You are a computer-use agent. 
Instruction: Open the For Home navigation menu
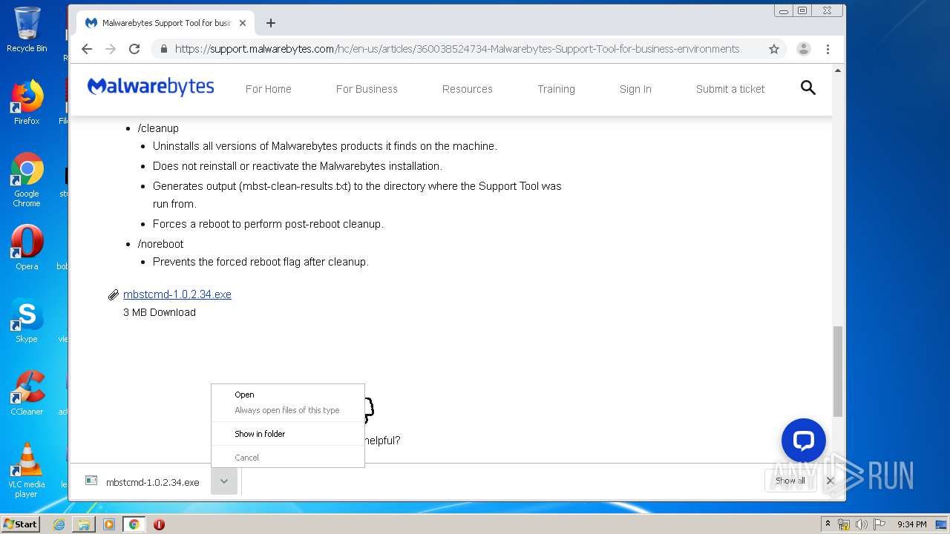coord(269,89)
